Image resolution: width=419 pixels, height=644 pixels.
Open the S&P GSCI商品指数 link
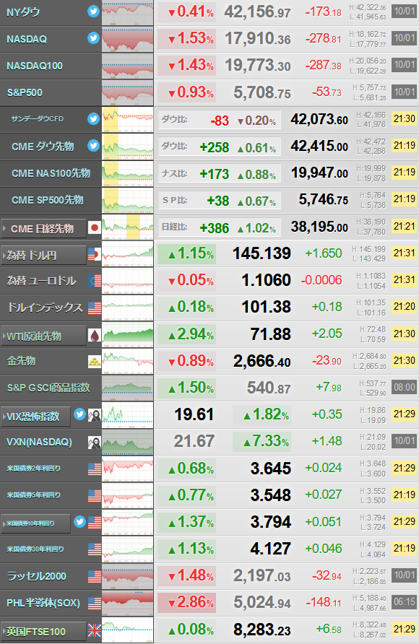point(48,388)
